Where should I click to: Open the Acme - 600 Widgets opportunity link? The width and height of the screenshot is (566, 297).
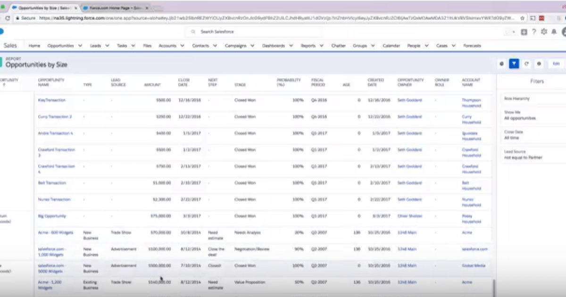(55, 232)
